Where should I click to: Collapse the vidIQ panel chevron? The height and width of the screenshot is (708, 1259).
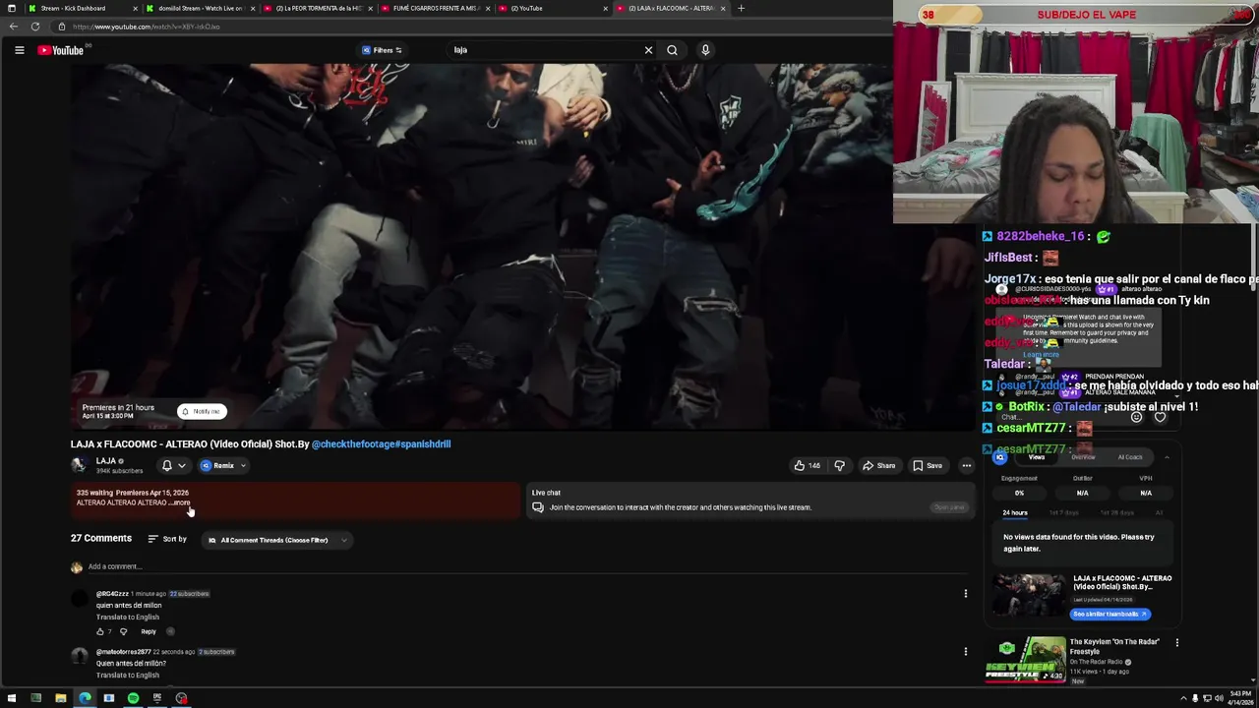coord(1167,457)
